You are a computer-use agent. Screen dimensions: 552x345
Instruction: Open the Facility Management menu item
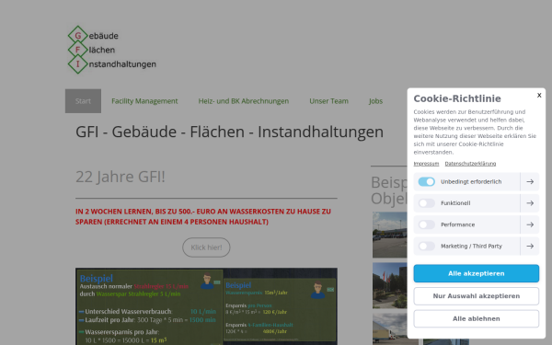144,101
